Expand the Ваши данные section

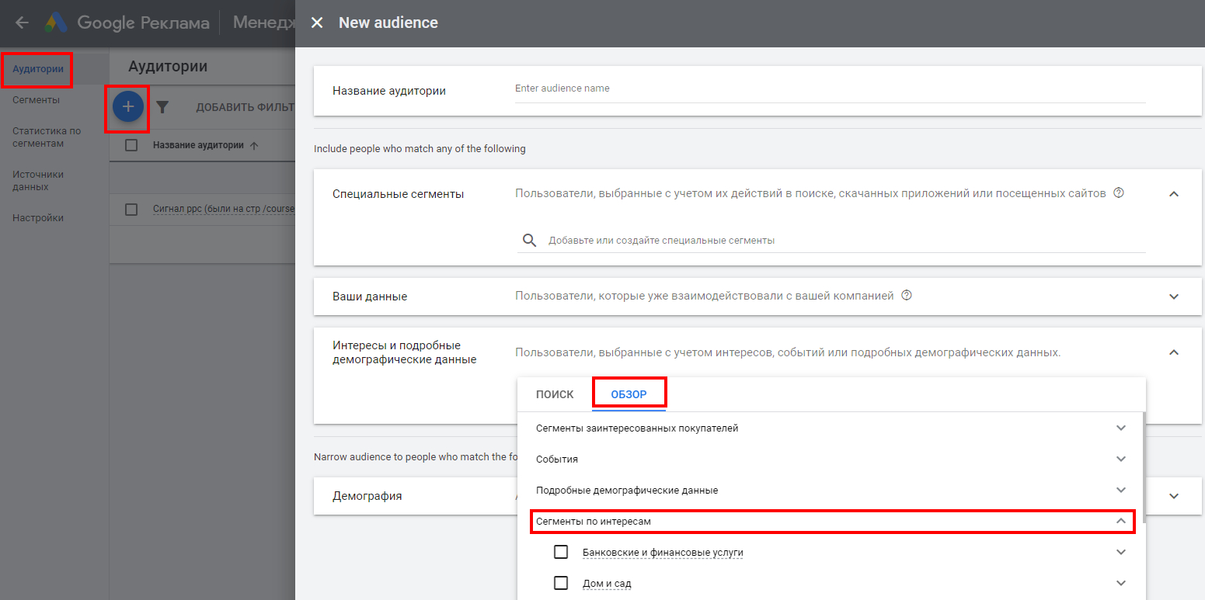tap(1174, 297)
